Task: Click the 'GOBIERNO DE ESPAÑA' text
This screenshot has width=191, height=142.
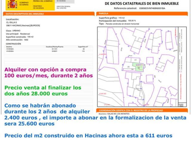Action: [x=24, y=4]
